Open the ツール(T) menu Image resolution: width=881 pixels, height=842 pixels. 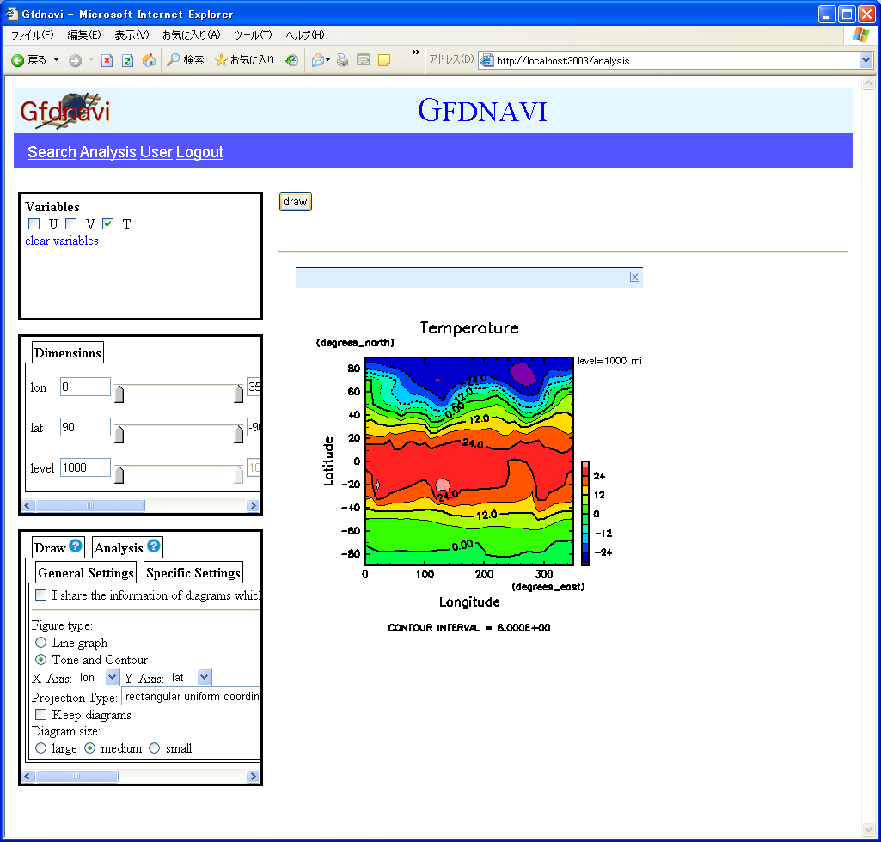(253, 35)
